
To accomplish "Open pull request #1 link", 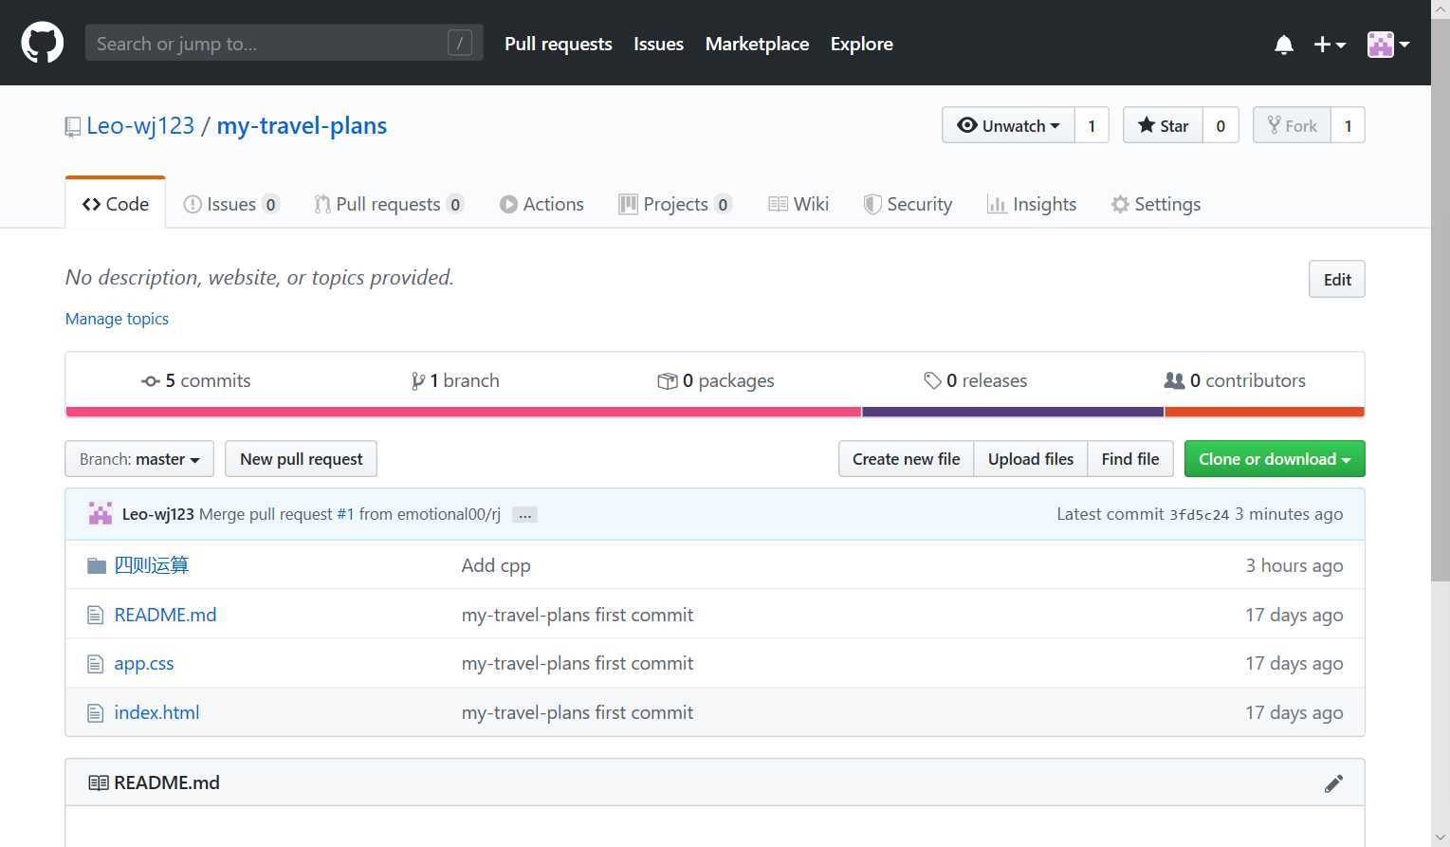I will coord(345,514).
